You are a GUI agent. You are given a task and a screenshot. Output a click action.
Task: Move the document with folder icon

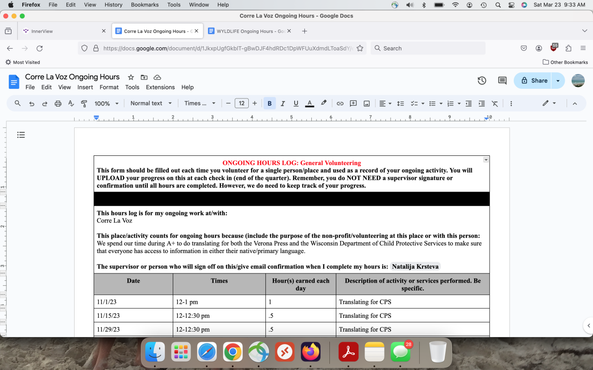pyautogui.click(x=144, y=77)
